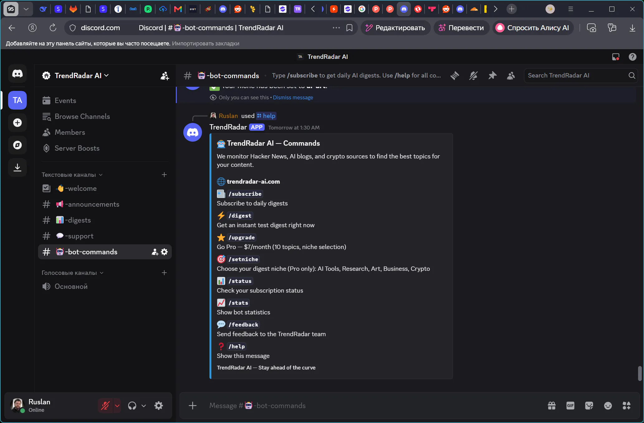This screenshot has height=423, width=644.
Task: Open Pinned Messages pin icon
Action: 492,75
